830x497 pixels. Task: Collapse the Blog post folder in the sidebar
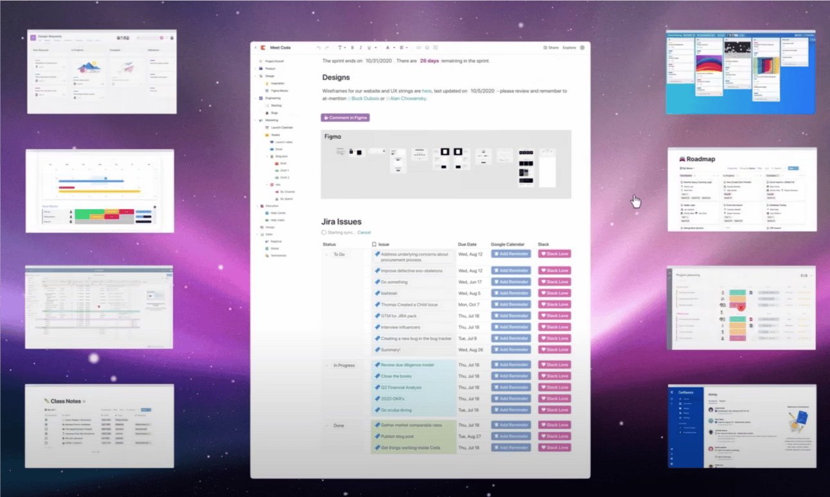[267, 156]
